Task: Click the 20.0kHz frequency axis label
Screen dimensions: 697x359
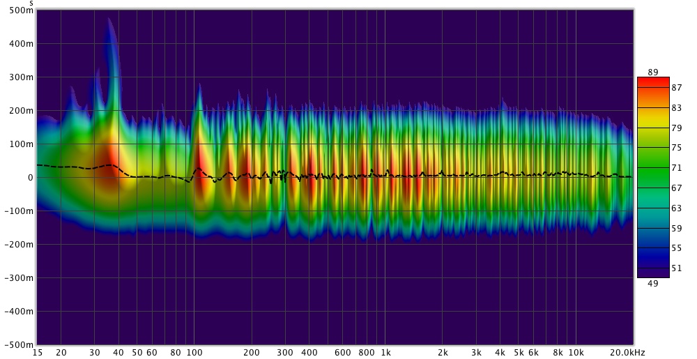Action: [x=628, y=353]
